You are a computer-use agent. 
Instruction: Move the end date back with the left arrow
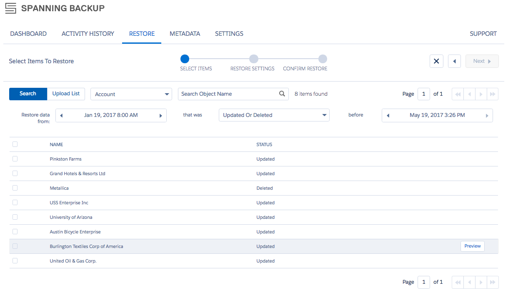388,115
